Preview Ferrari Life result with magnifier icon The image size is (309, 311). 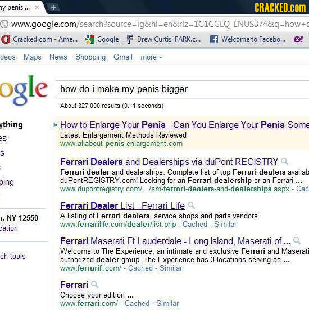(x=191, y=205)
